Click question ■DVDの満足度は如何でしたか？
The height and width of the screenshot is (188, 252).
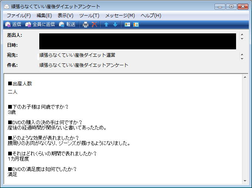42,169
